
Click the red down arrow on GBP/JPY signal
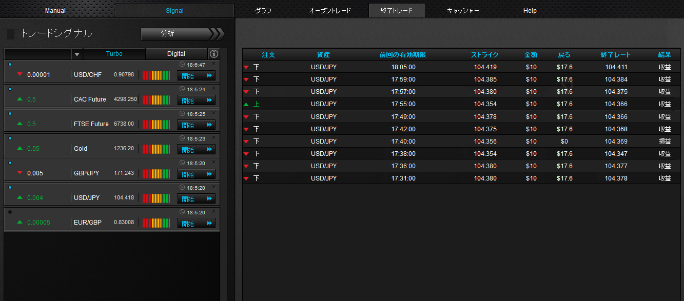coord(19,173)
